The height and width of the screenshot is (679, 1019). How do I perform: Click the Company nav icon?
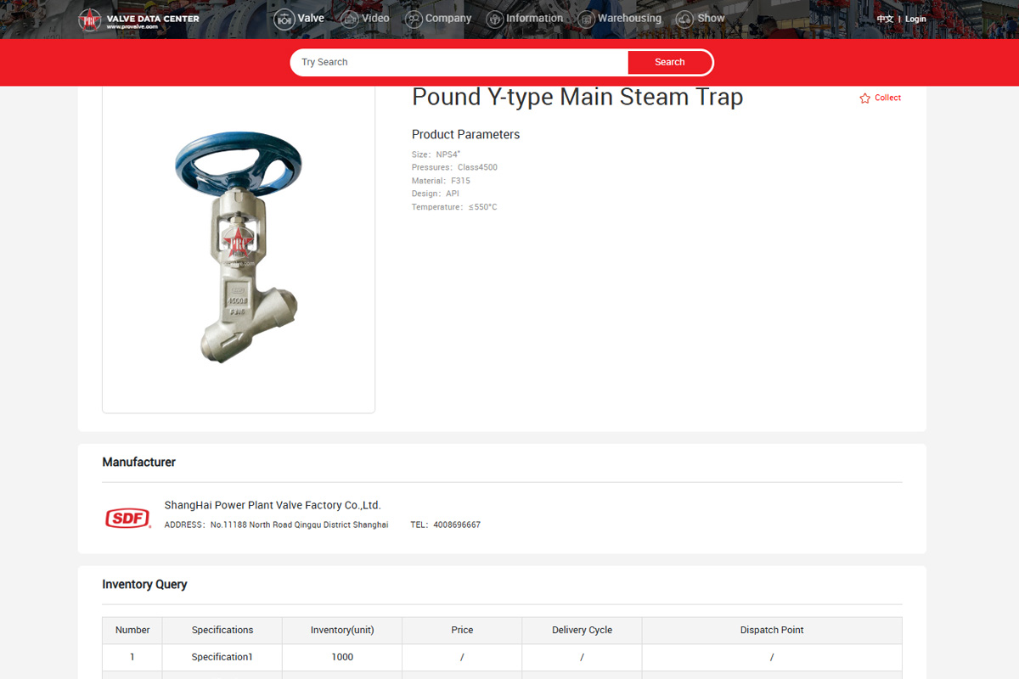(x=414, y=19)
